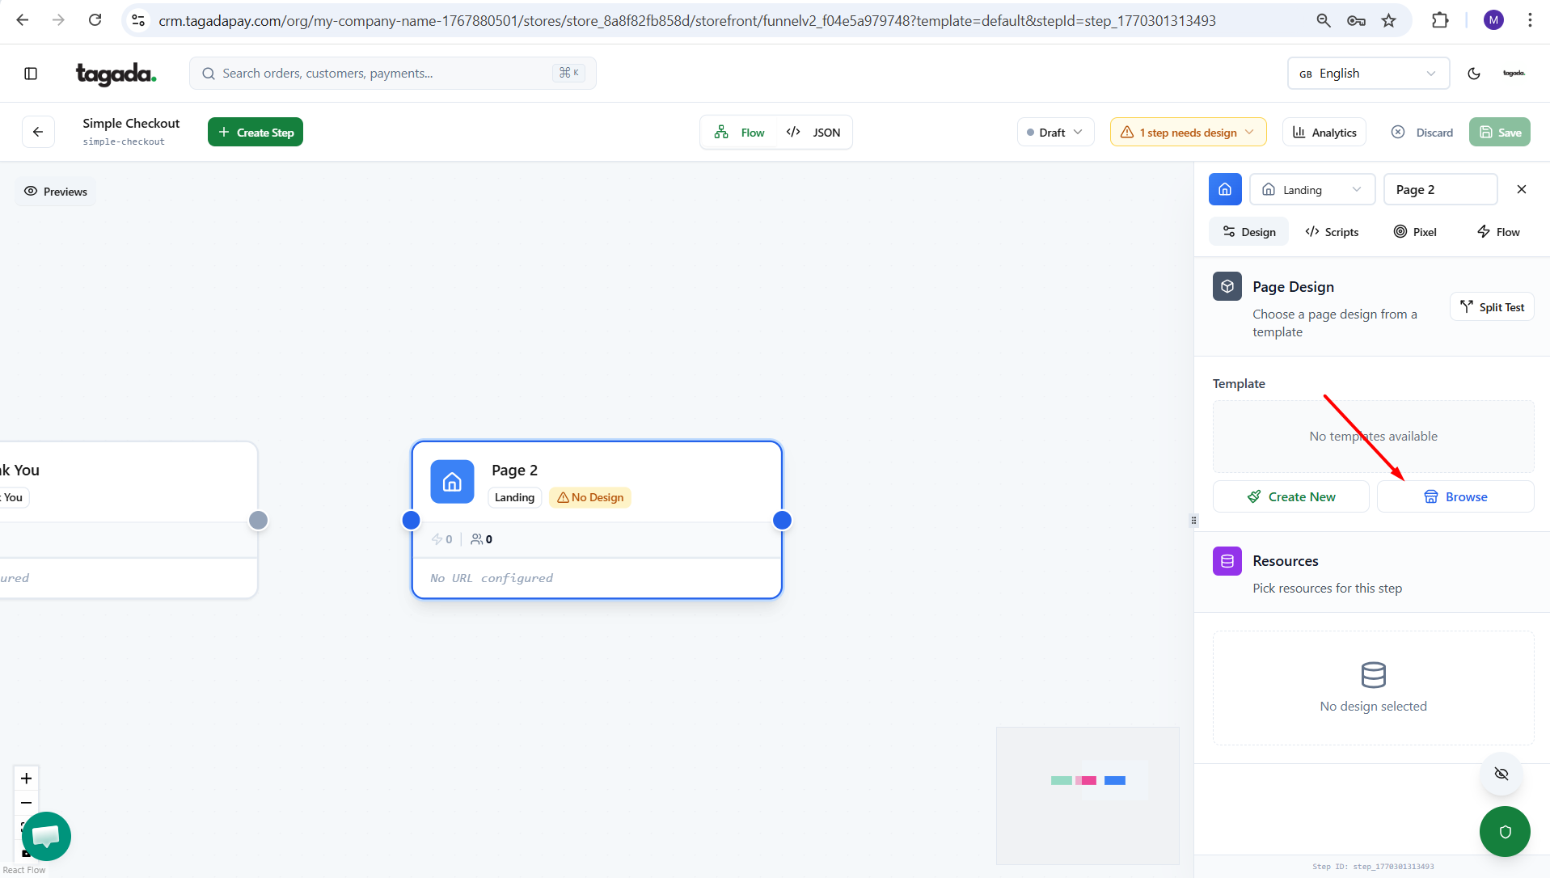Click the blue home icon in side panel
The image size is (1550, 878).
click(x=1225, y=189)
